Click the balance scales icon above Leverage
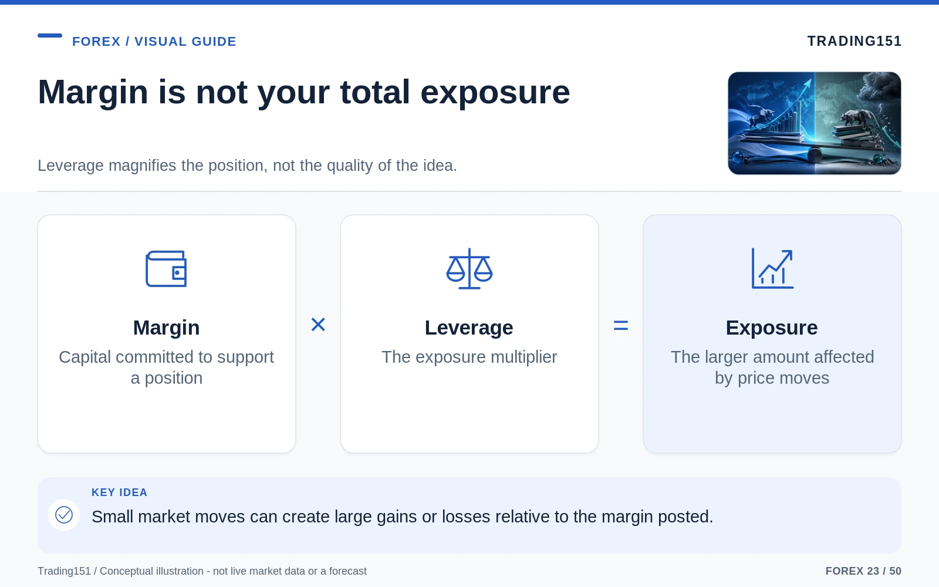Screen dimensions: 939x587 (469, 269)
